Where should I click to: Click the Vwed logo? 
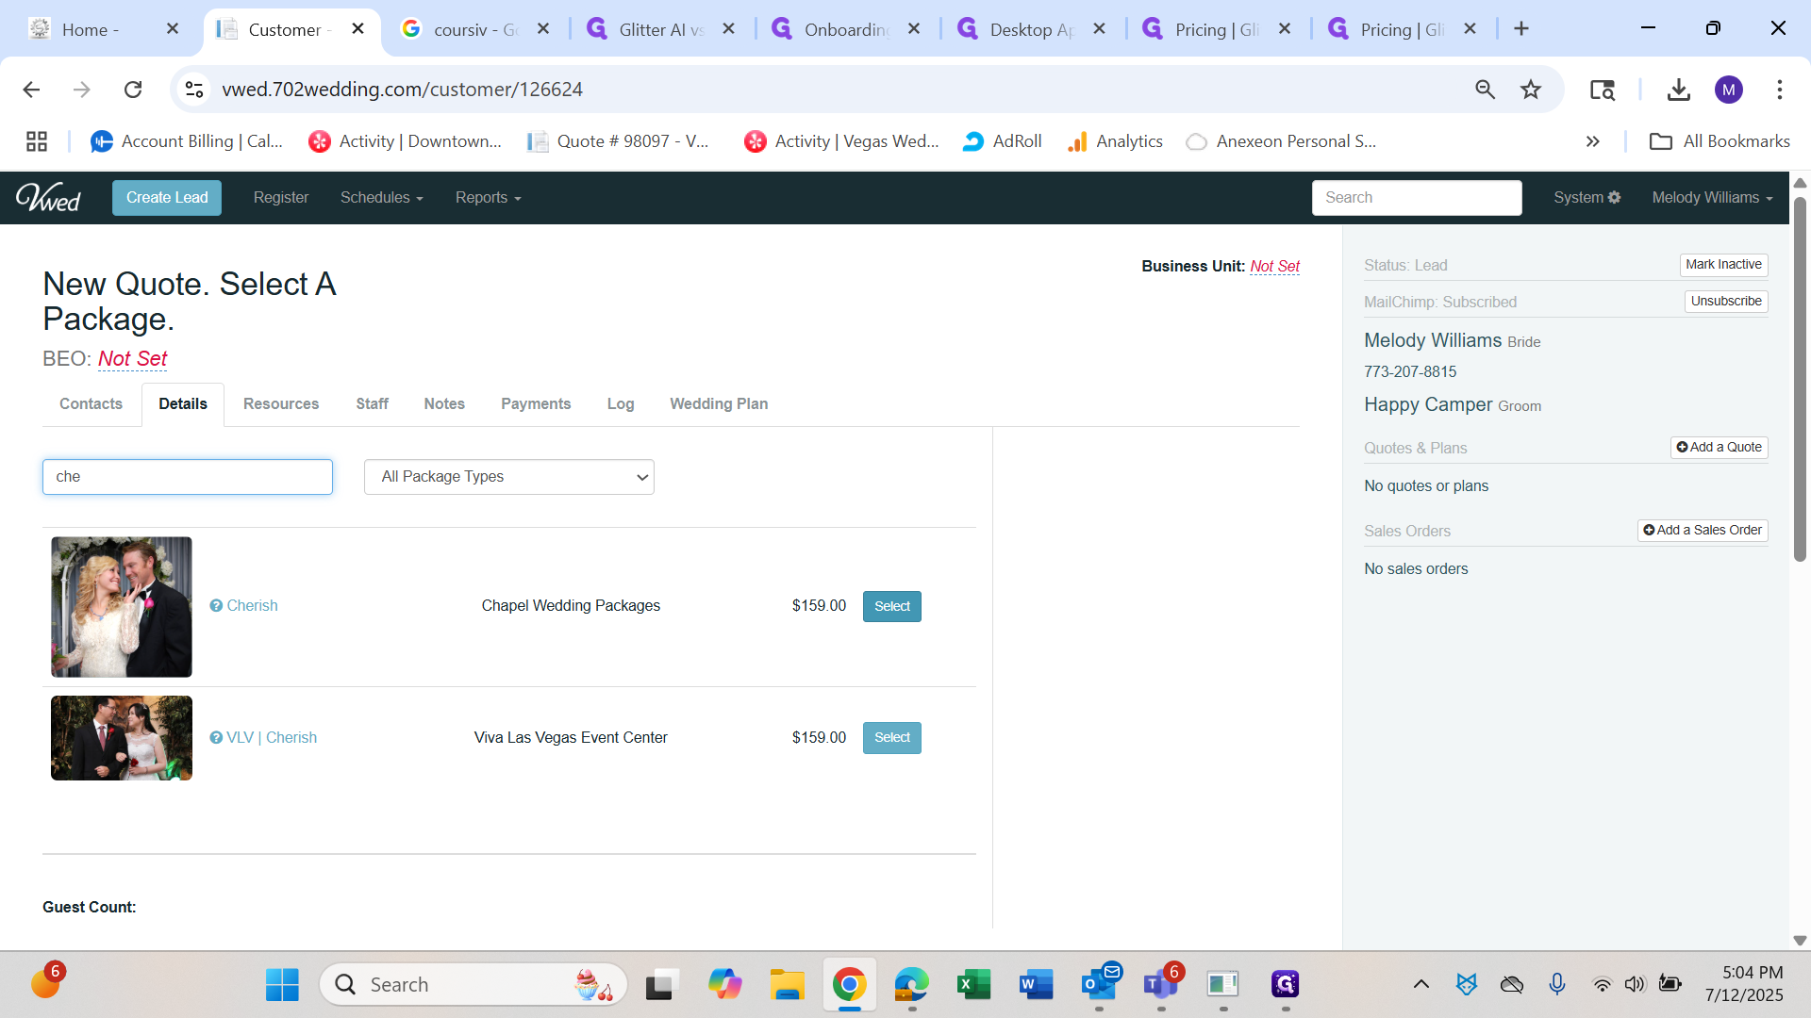(x=48, y=197)
